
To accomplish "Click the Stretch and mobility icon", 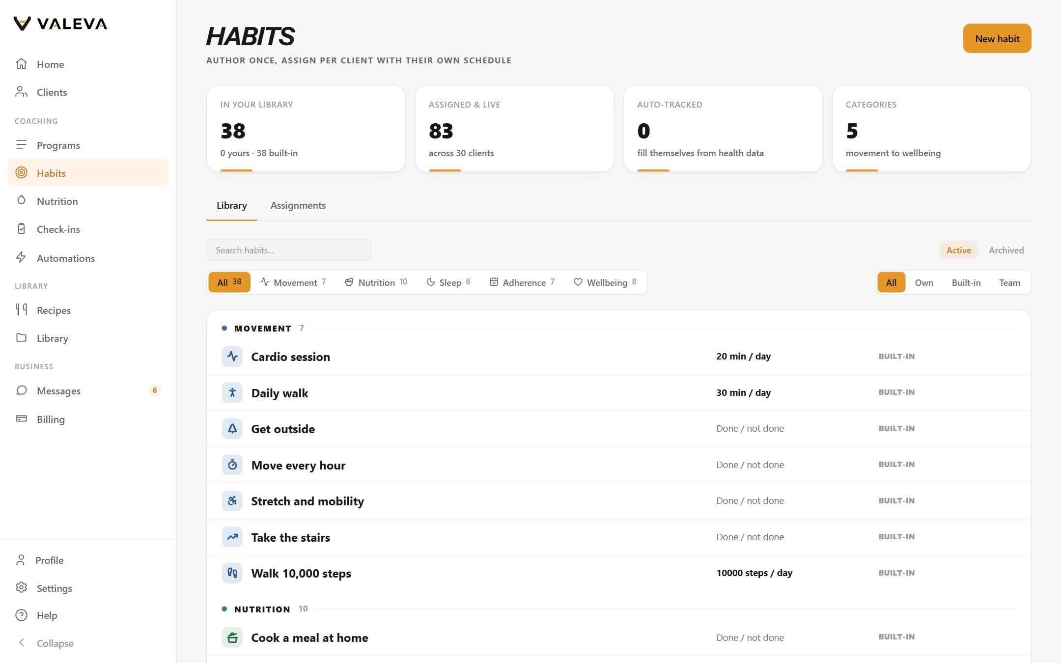I will click(232, 501).
